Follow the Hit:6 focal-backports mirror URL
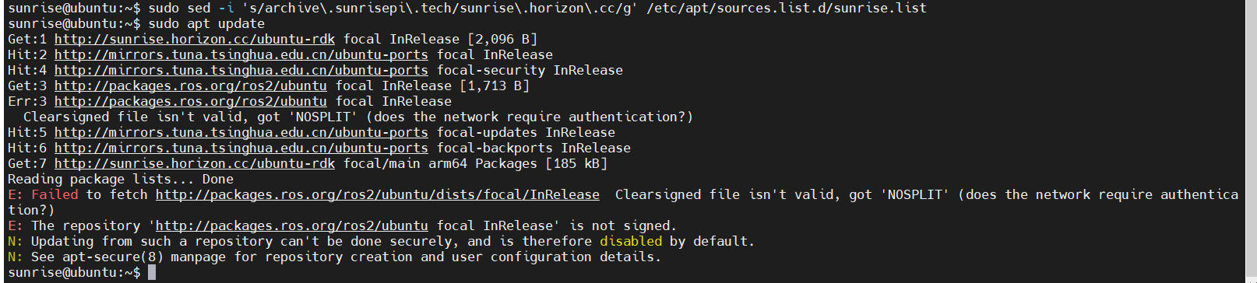Image resolution: width=1257 pixels, height=283 pixels. tap(241, 148)
